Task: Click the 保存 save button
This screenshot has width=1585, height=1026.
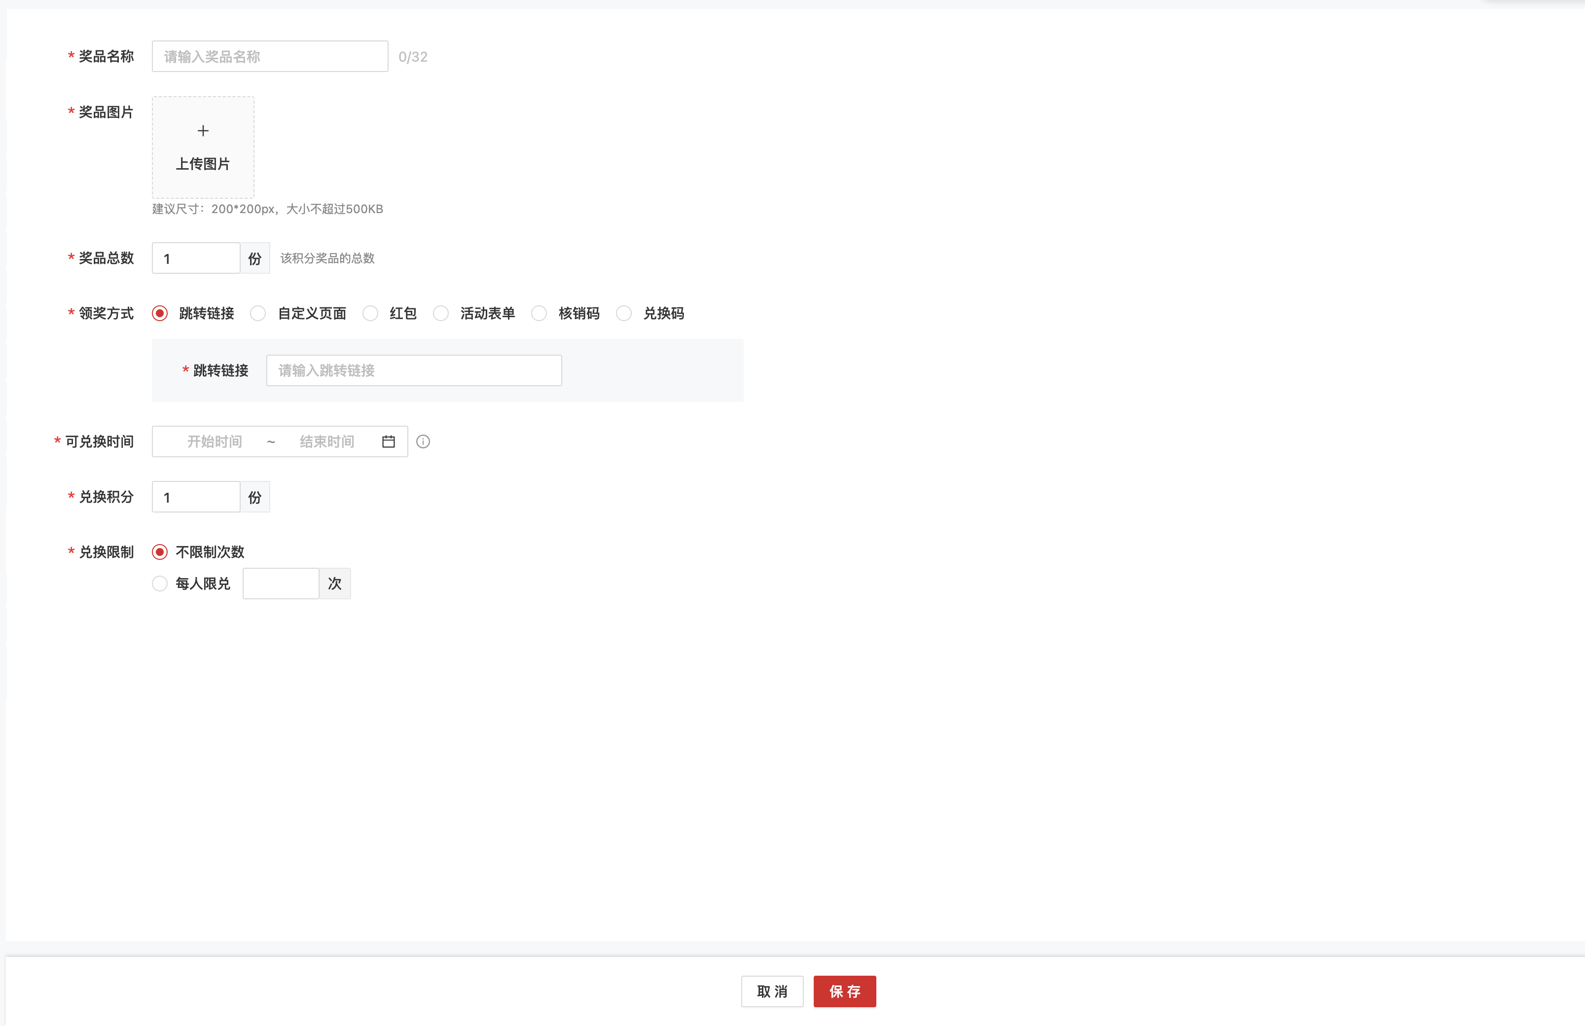Action: 844,991
